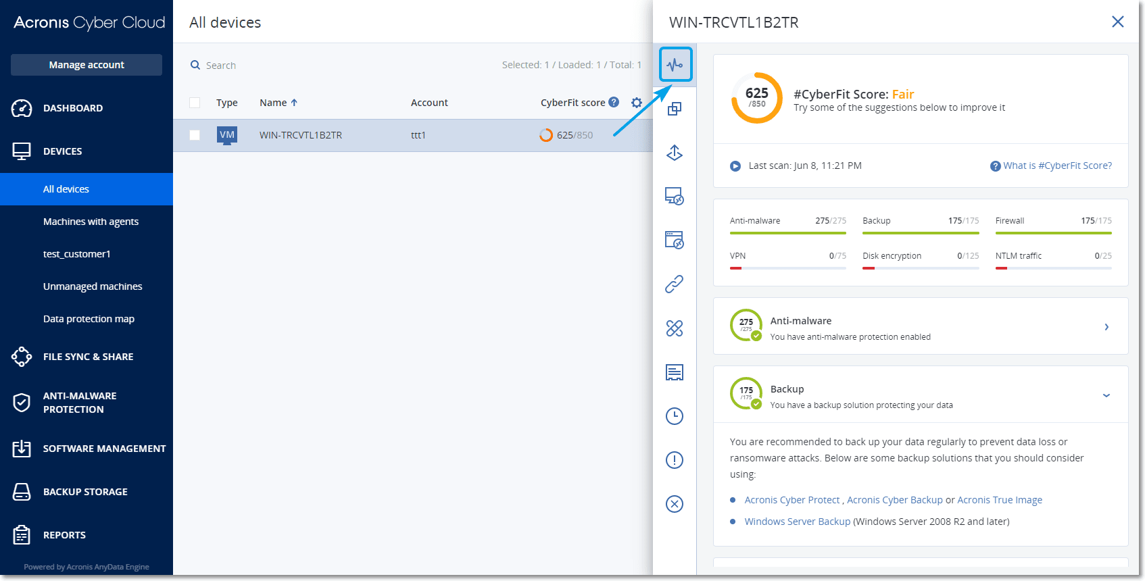Tick the select-all devices checkbox
The height and width of the screenshot is (581, 1145).
tap(195, 103)
